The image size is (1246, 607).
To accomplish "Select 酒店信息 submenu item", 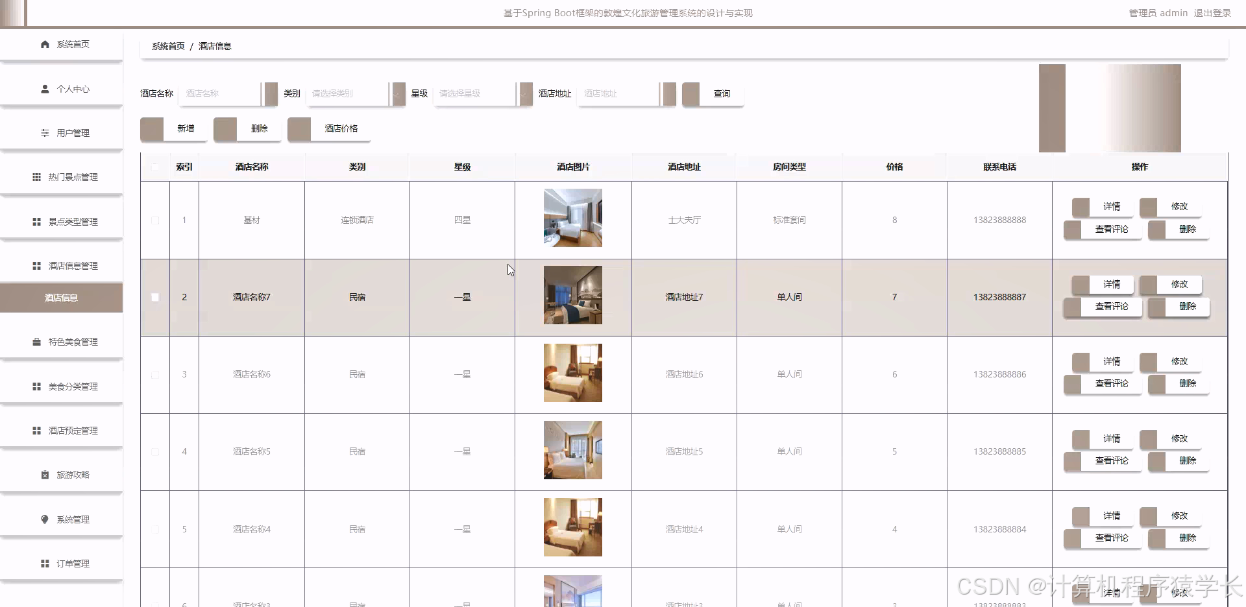I will (61, 298).
